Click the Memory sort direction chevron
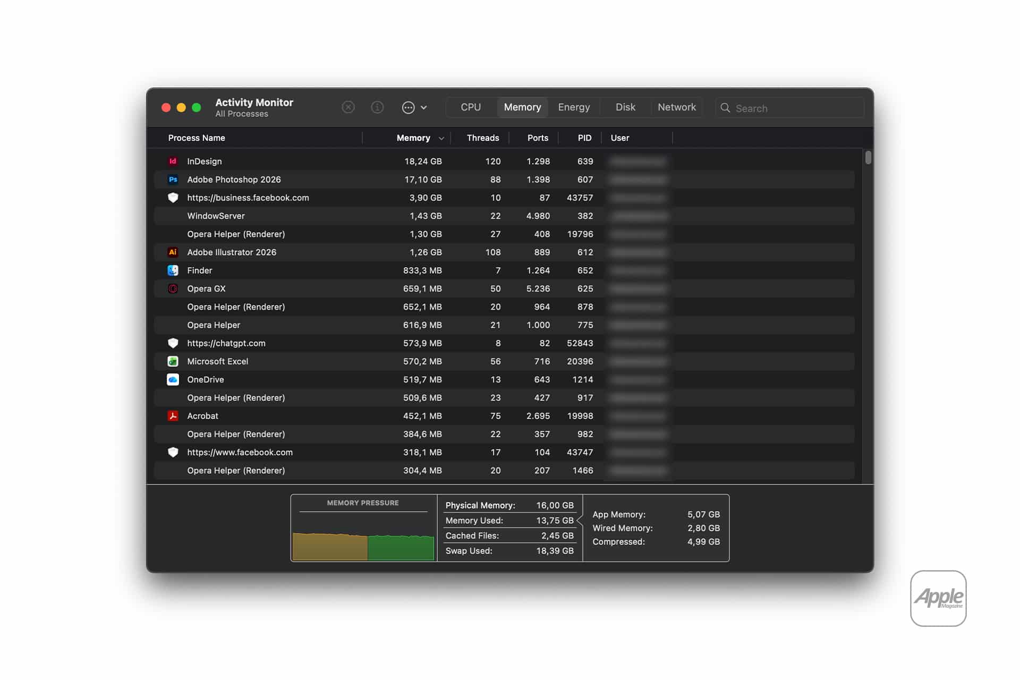 coord(441,138)
